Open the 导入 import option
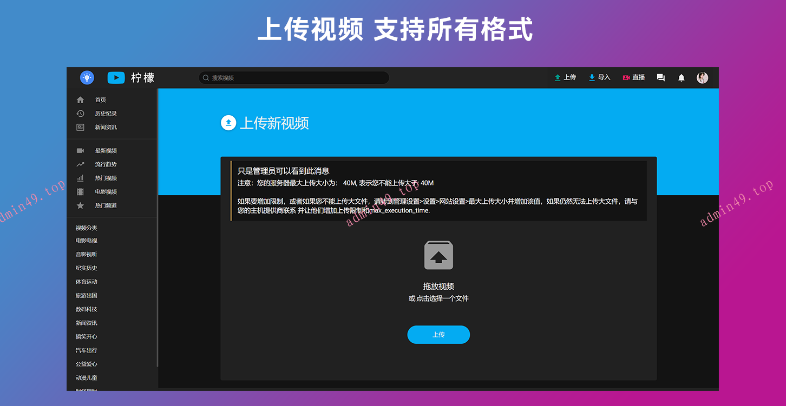This screenshot has width=786, height=406. [599, 77]
